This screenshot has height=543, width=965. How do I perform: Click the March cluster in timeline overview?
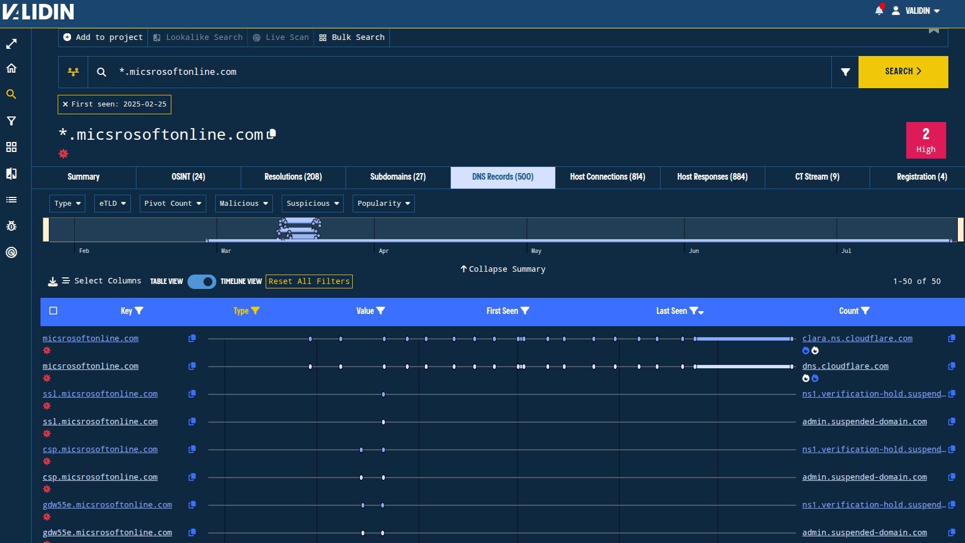click(299, 229)
